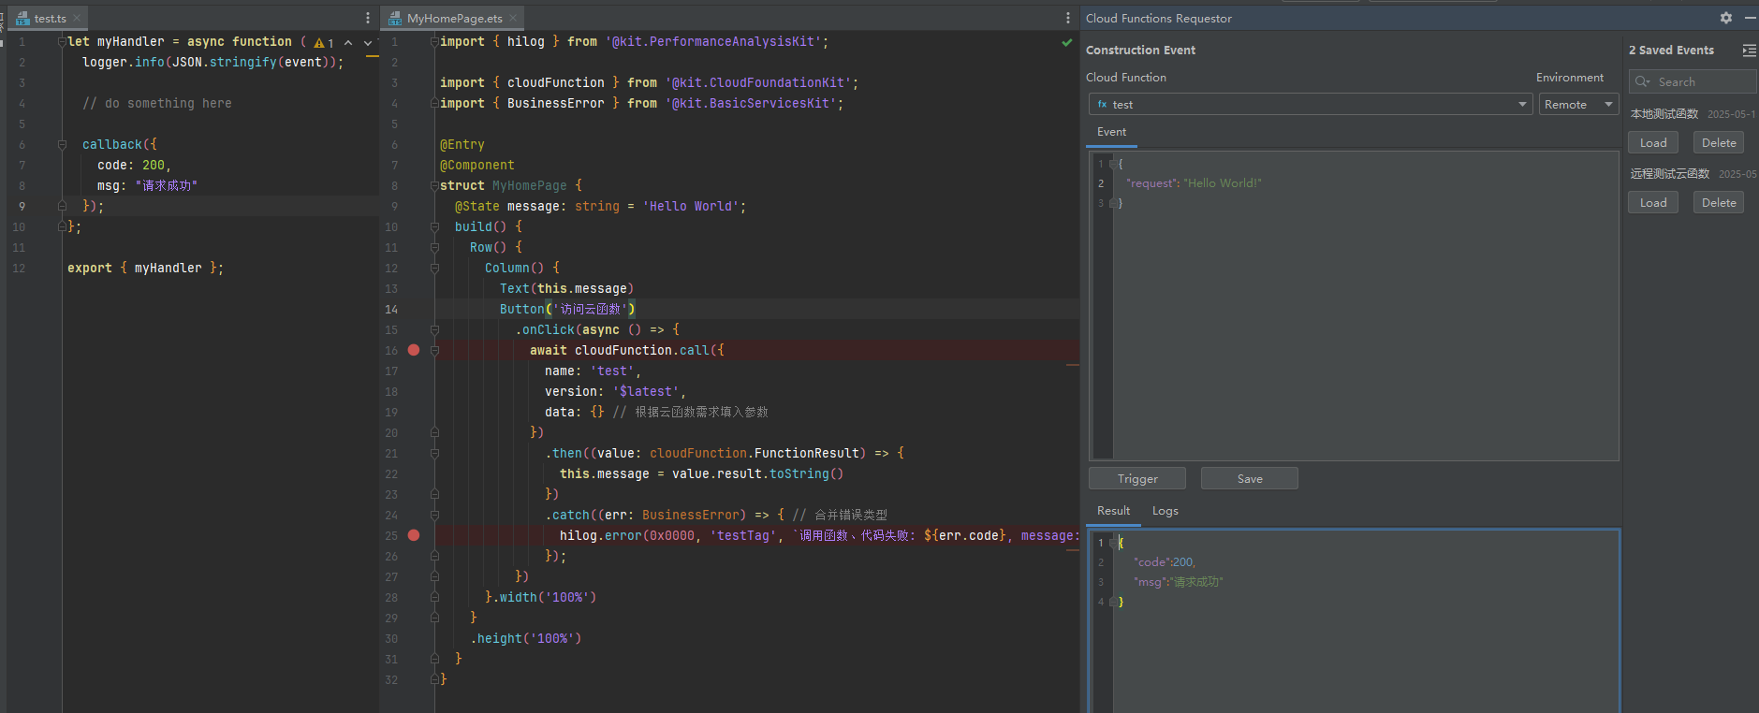1759x713 pixels.
Task: Click the Construction Event heading
Action: tap(1140, 51)
